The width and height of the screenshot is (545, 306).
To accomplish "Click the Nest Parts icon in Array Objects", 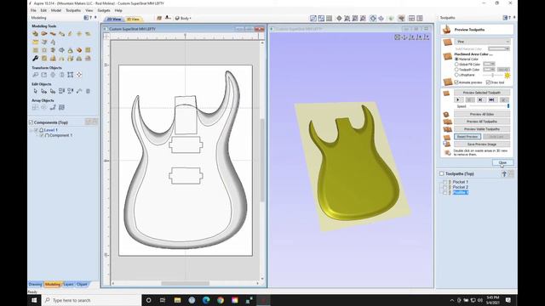I will (x=61, y=107).
